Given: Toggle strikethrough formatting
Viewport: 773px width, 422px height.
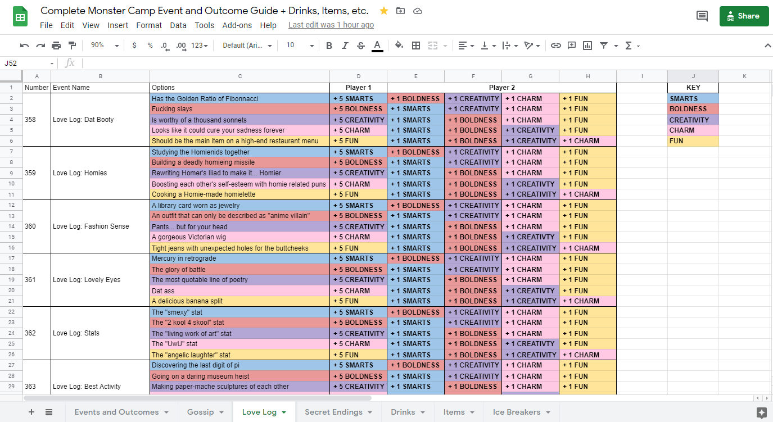Looking at the screenshot, I should click(360, 46).
